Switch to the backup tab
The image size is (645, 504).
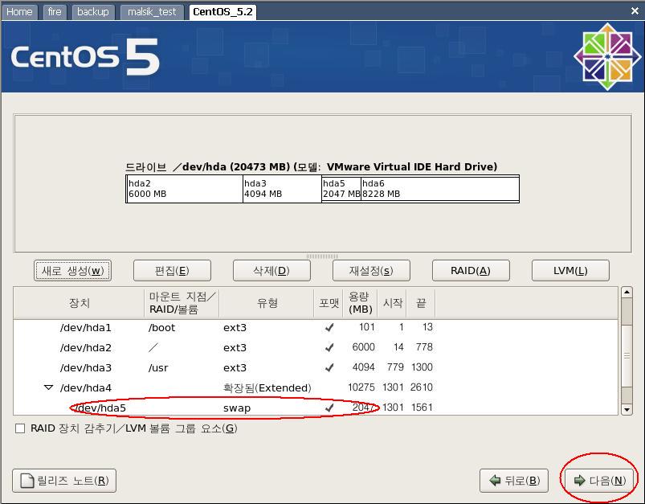click(92, 11)
